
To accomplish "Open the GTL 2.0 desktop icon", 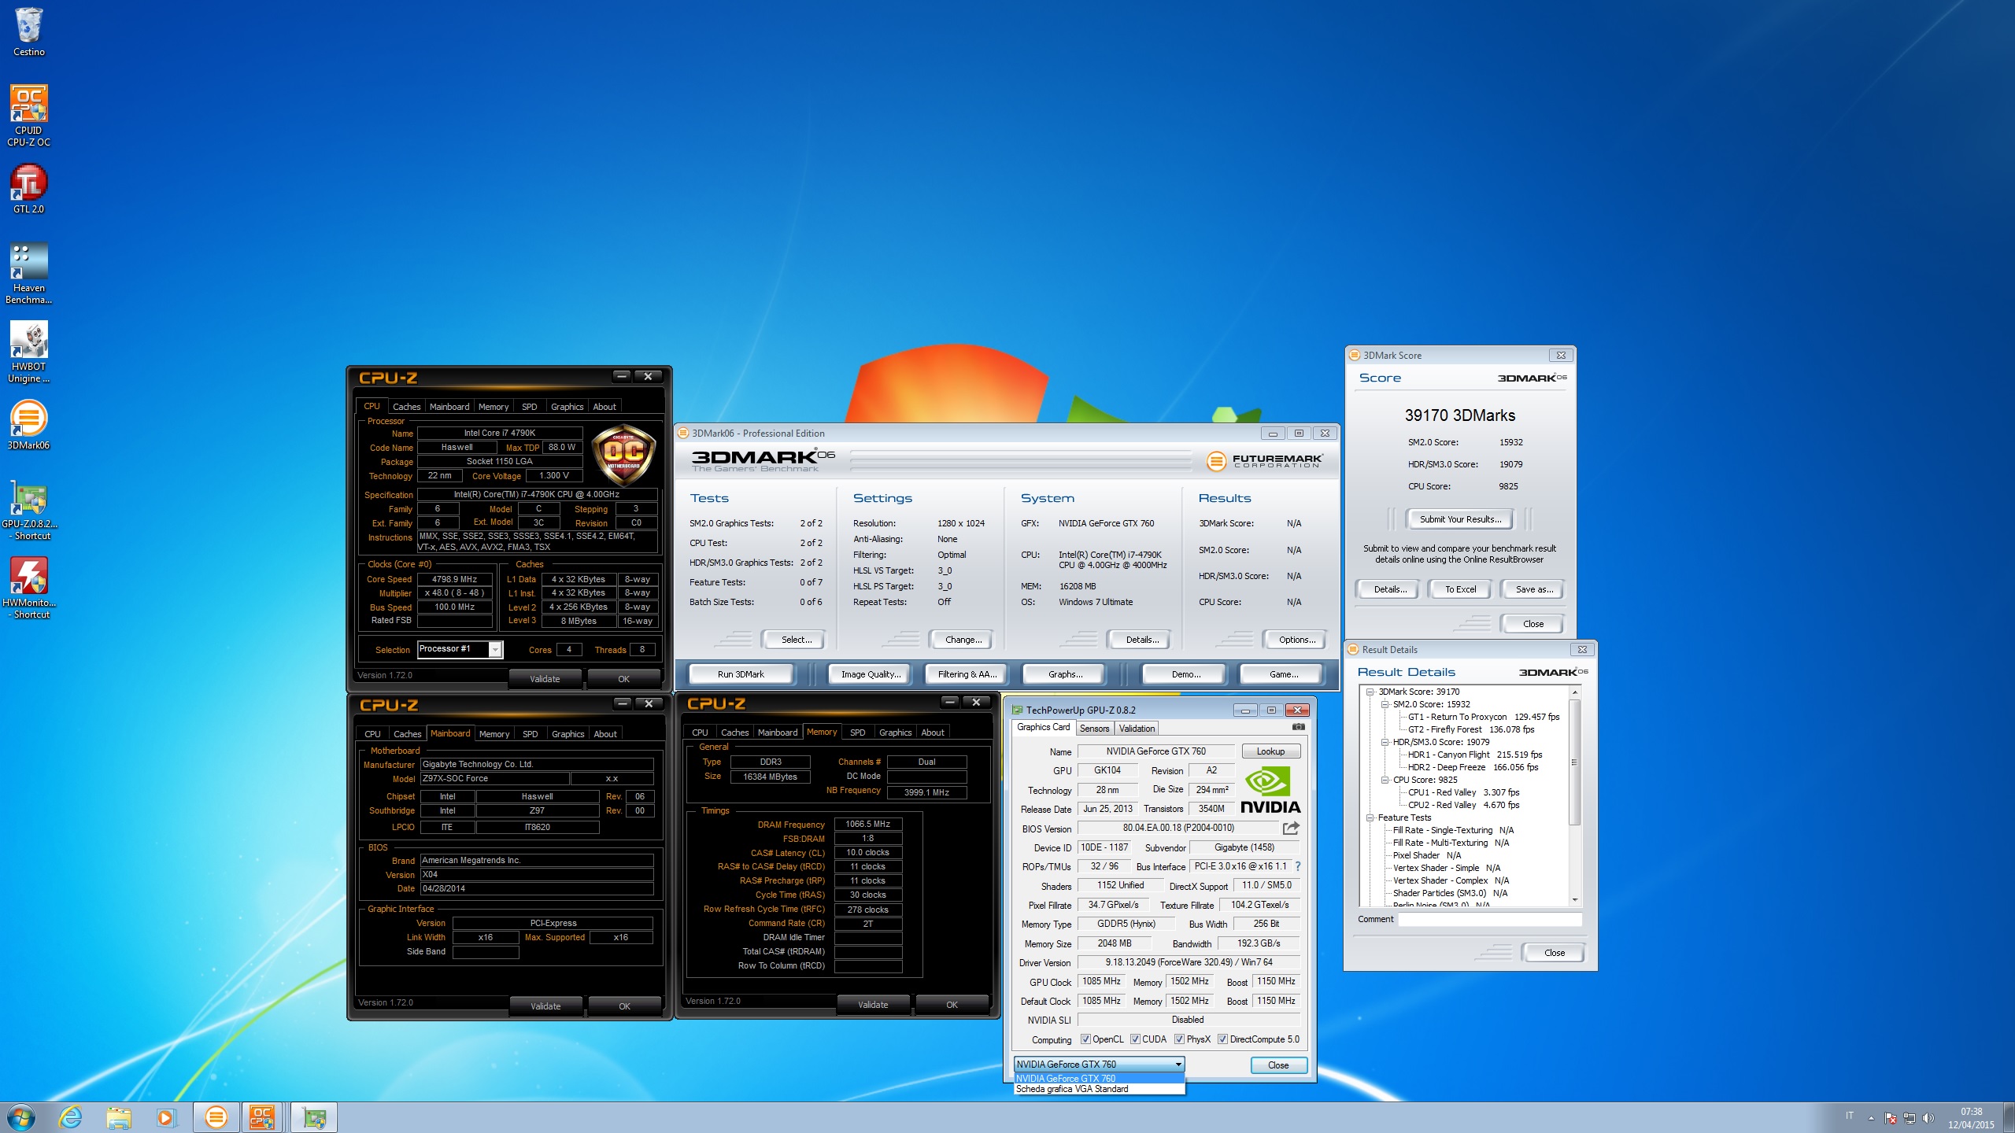I will point(28,189).
